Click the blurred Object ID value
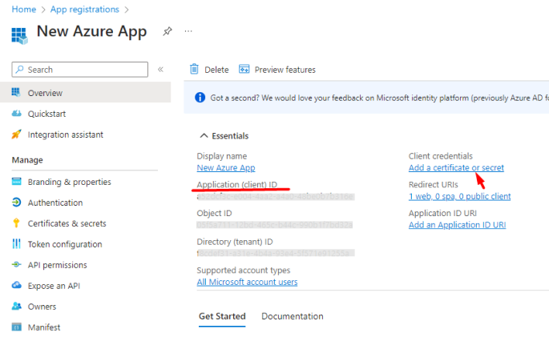 click(274, 225)
